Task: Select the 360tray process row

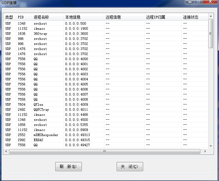Action: [x=106, y=34]
